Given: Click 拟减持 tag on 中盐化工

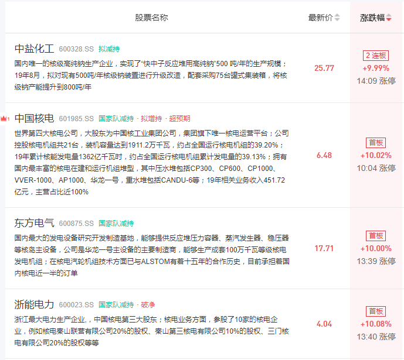Looking at the screenshot, I should 109,49.
